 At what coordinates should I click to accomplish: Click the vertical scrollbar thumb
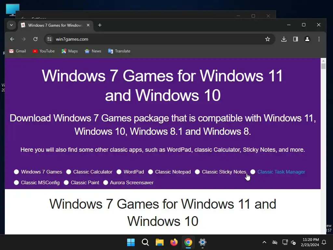323,66
